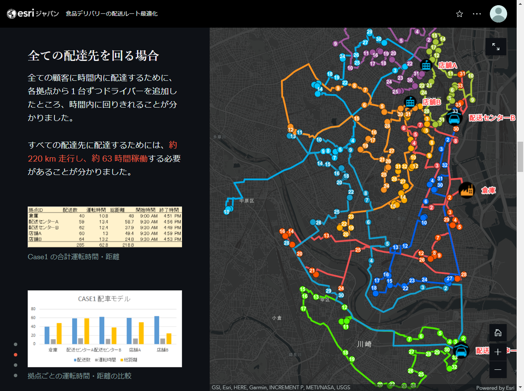
Task: Enlarge the CASE1 配車モデル bar chart
Action: click(105, 329)
